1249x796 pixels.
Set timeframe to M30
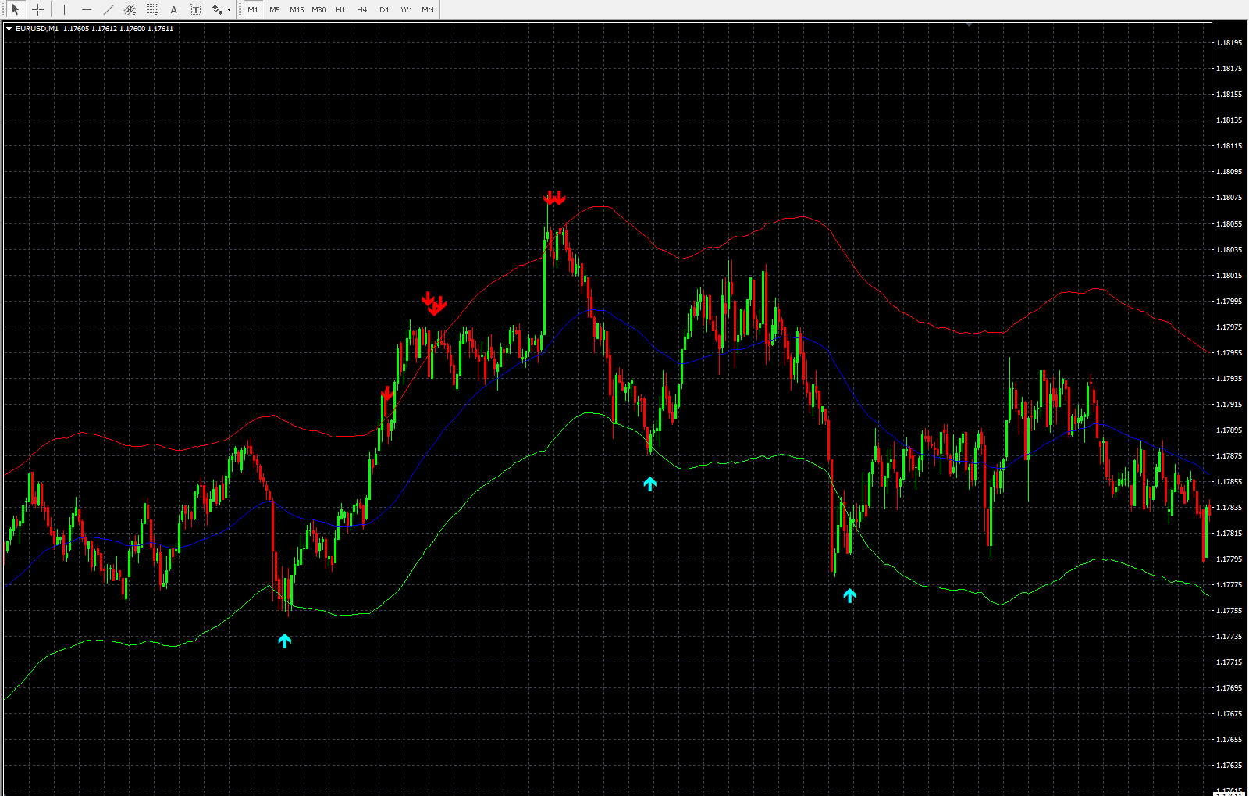point(318,9)
